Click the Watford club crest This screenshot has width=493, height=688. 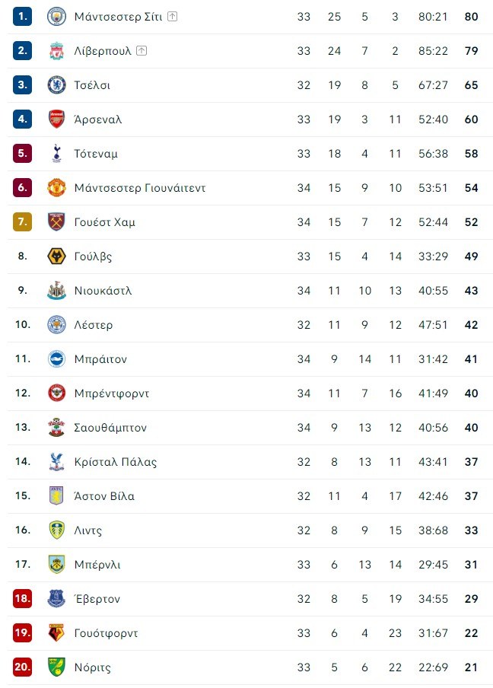tap(57, 633)
